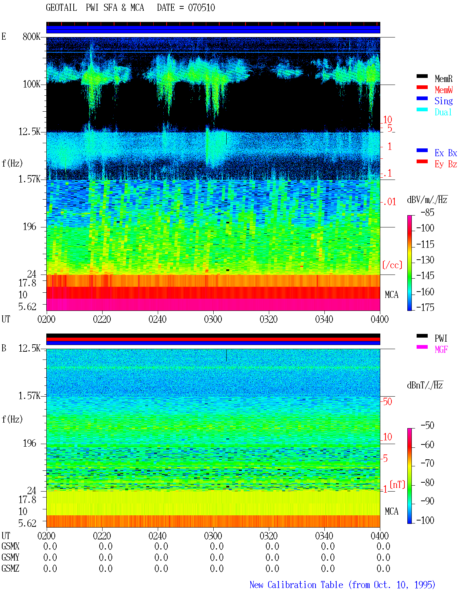Viewport: 474px width, 591px height.
Task: Click the black PWI legend swatch
Action: tap(422, 336)
